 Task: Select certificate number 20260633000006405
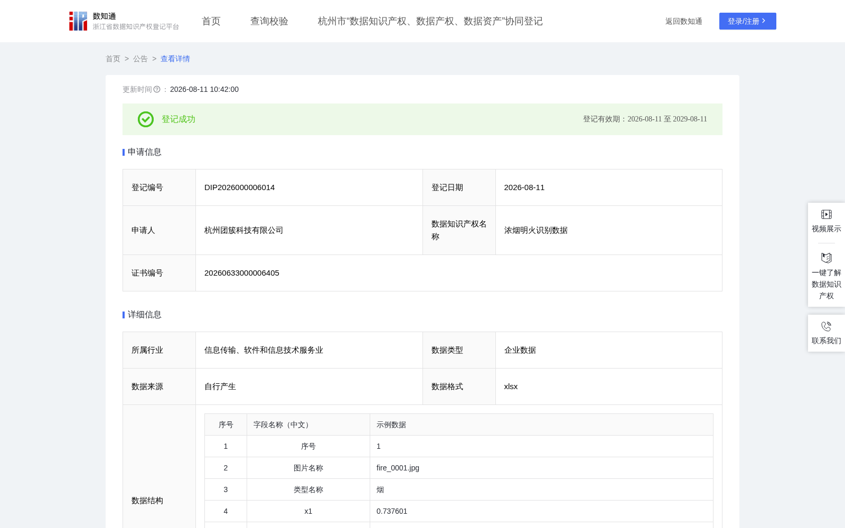point(242,273)
